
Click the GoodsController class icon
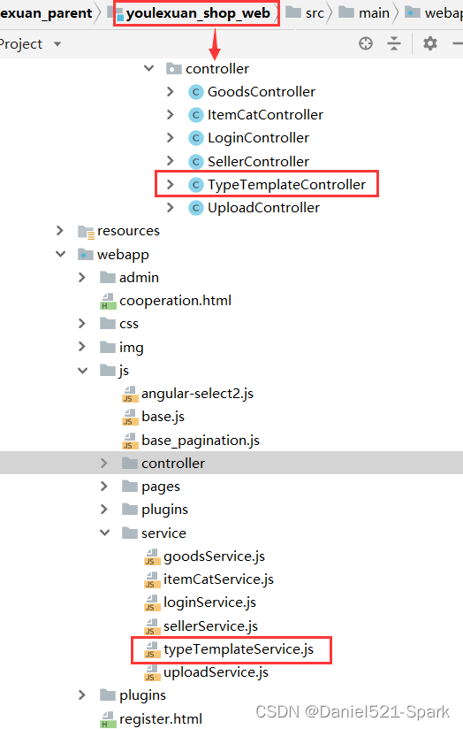point(196,92)
